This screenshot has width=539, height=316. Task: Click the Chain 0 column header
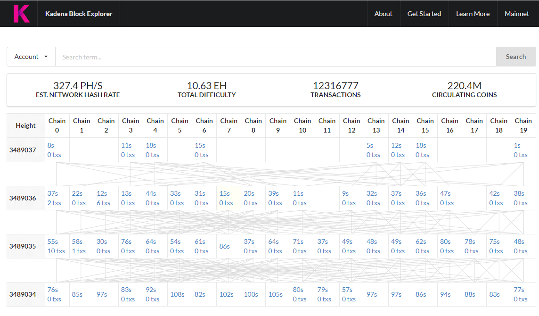pyautogui.click(x=57, y=125)
